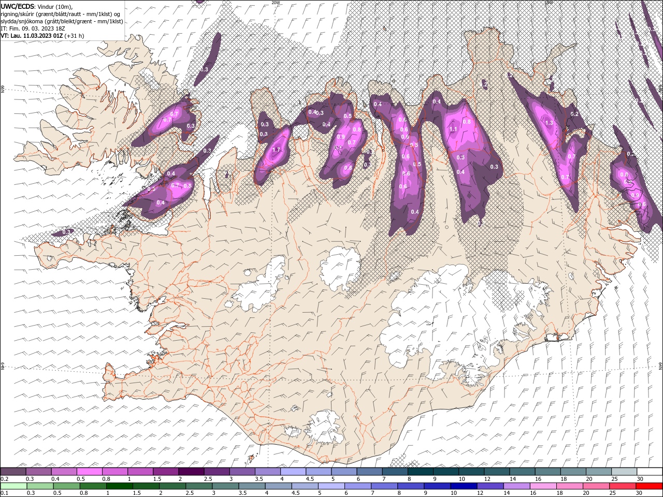Click the upper legend swatch between 4 and 4.5

click(293, 472)
